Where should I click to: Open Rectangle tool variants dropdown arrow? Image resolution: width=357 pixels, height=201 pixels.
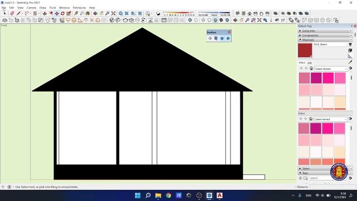pos(39,13)
